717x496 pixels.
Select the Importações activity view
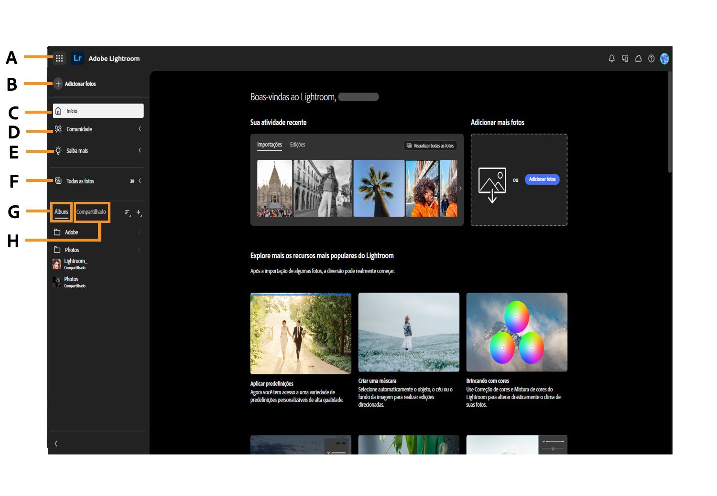[269, 144]
